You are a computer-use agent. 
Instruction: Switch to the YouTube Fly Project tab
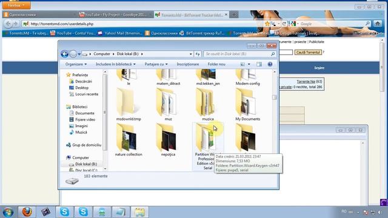(115, 15)
